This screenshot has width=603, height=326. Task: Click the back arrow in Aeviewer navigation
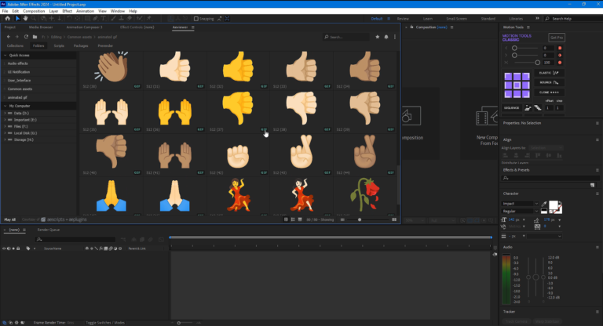click(8, 37)
